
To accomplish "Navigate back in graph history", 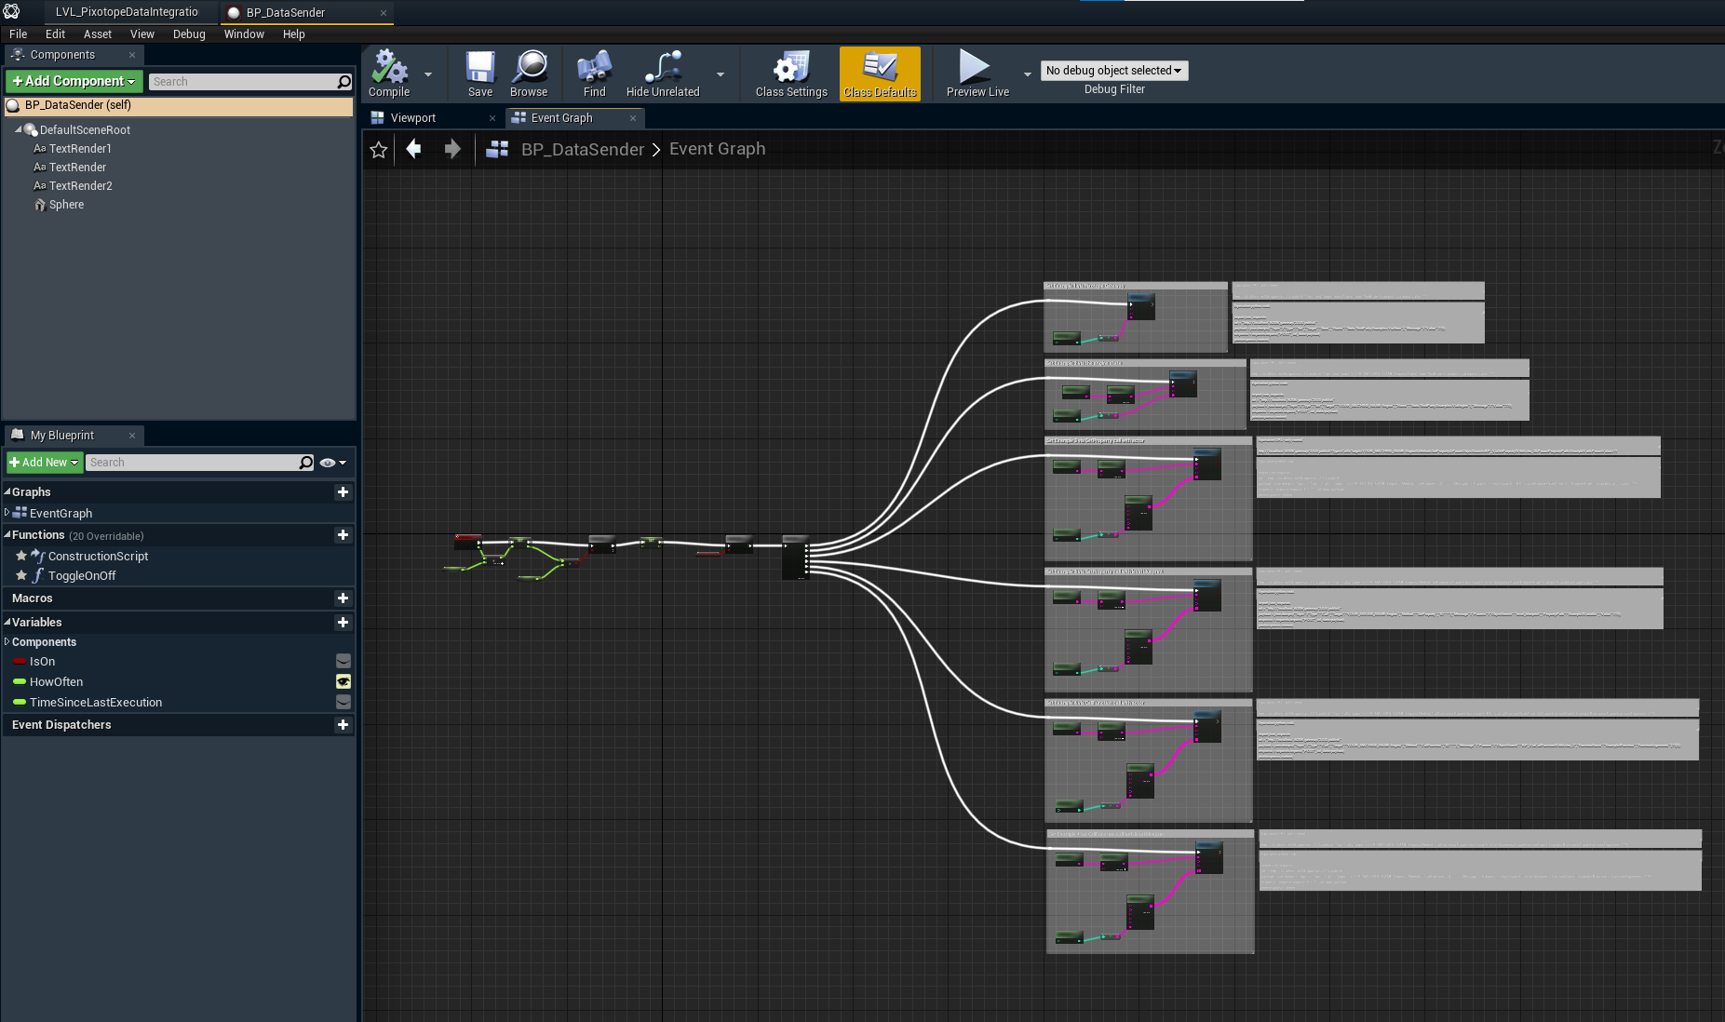I will pos(414,149).
